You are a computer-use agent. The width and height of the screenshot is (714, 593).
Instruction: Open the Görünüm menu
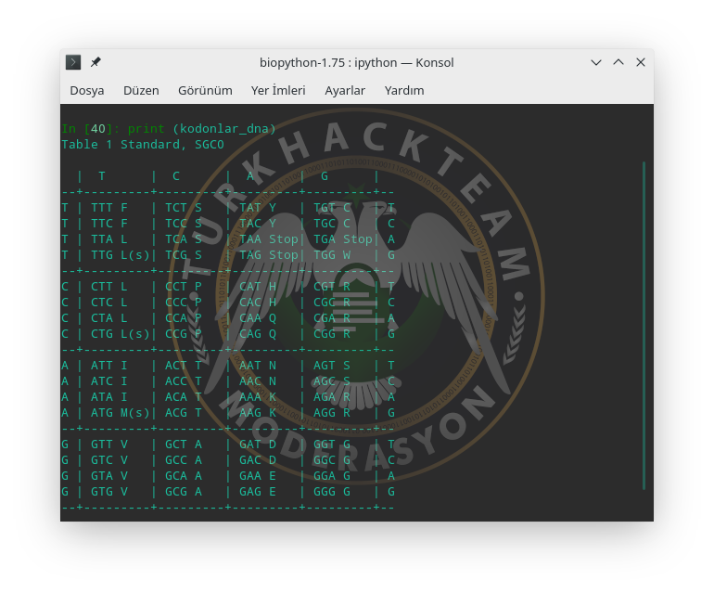205,91
